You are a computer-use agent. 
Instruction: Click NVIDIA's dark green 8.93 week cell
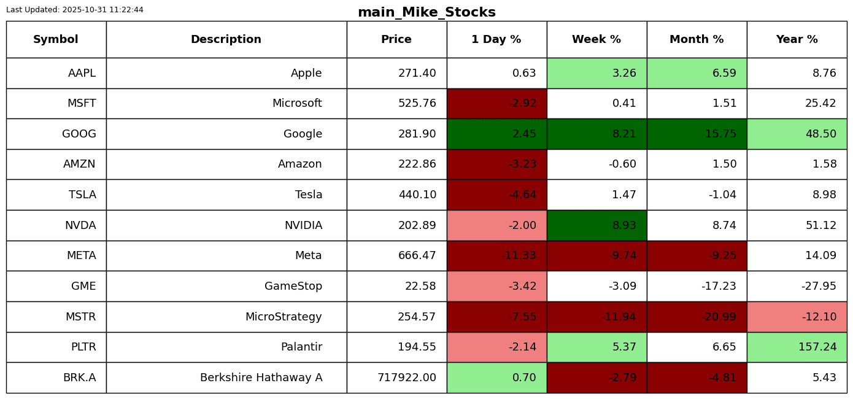pos(596,226)
